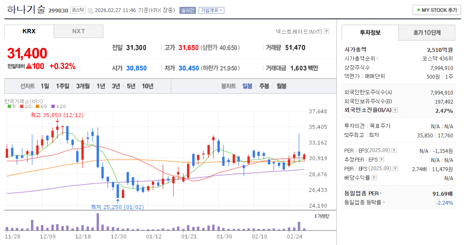This screenshot has height=245, width=464.
Task: Click the 52주최고 label
Action: [354, 135]
